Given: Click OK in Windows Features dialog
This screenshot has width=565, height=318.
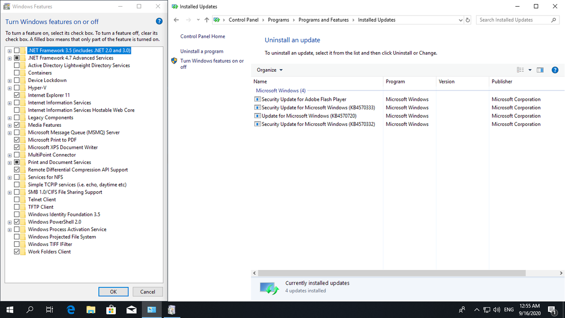Looking at the screenshot, I should 113,292.
